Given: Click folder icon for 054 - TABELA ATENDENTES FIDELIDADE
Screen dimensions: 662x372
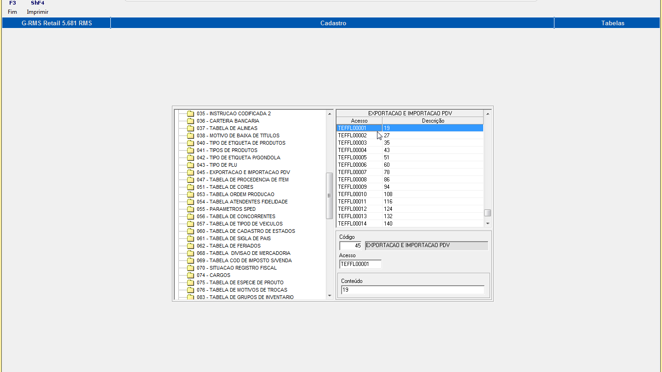Looking at the screenshot, I should (190, 202).
